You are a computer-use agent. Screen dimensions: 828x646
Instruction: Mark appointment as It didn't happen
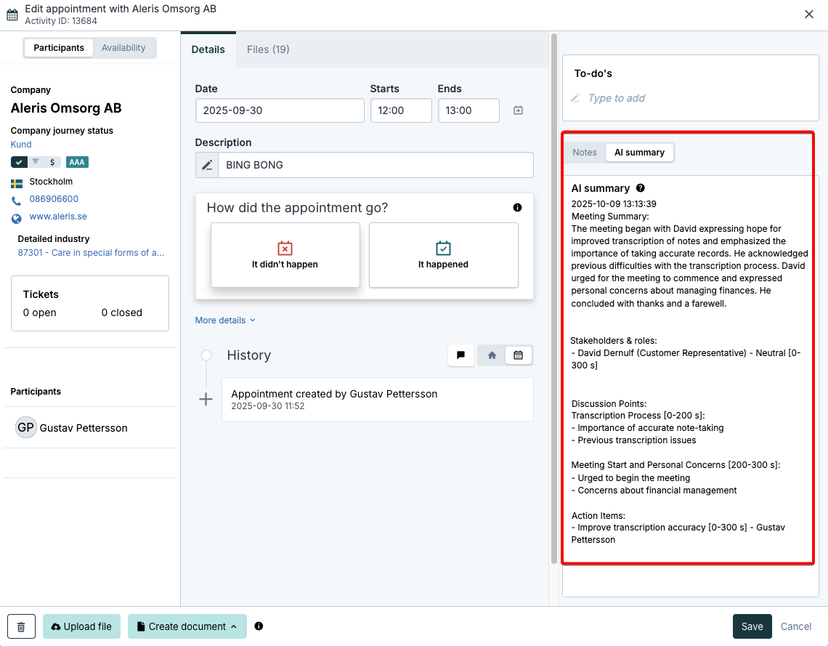tap(285, 255)
